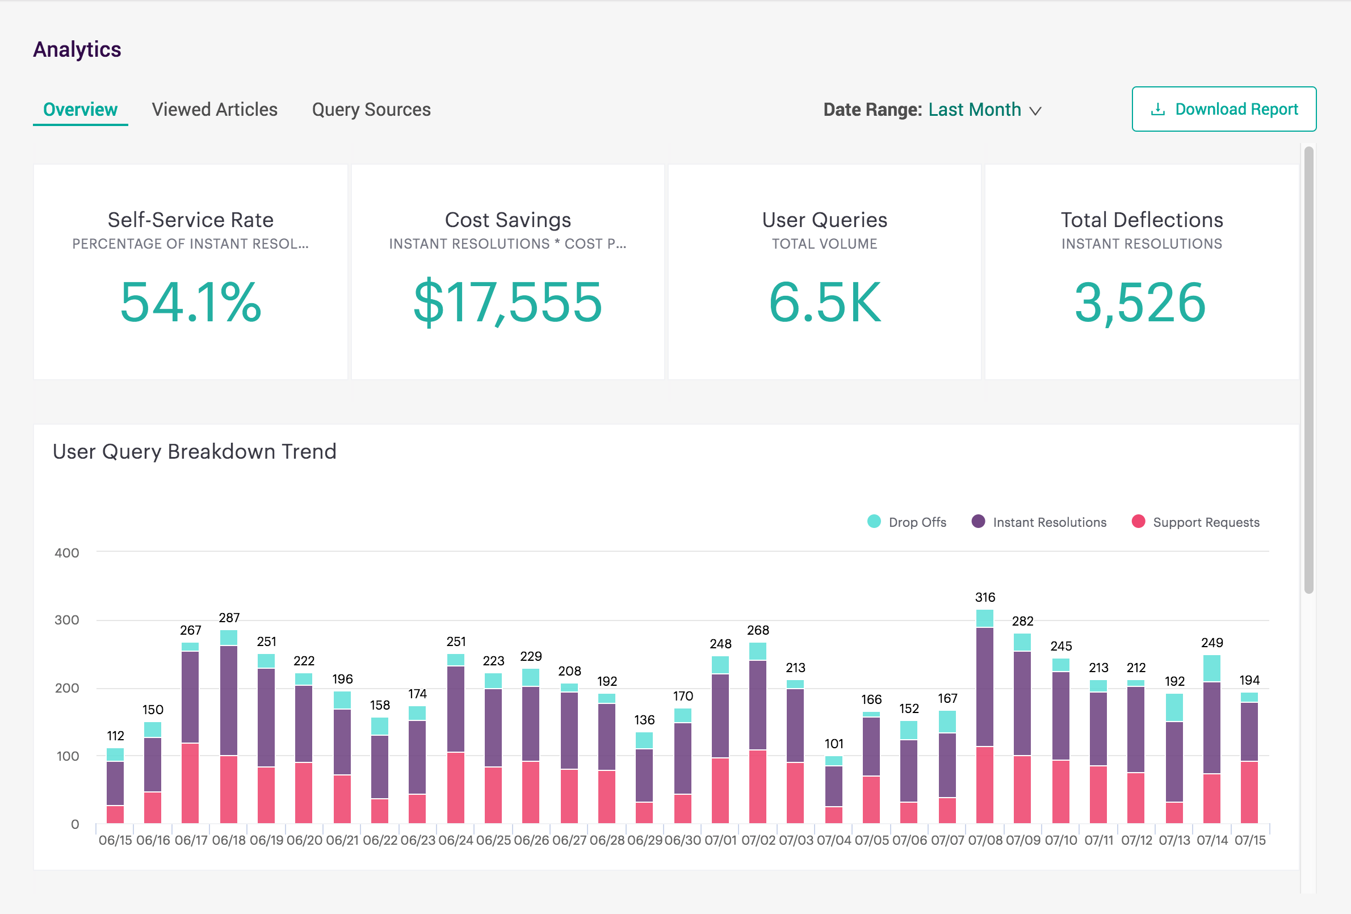
Task: Click the 07/04 bar labeled 101
Action: coord(833,789)
